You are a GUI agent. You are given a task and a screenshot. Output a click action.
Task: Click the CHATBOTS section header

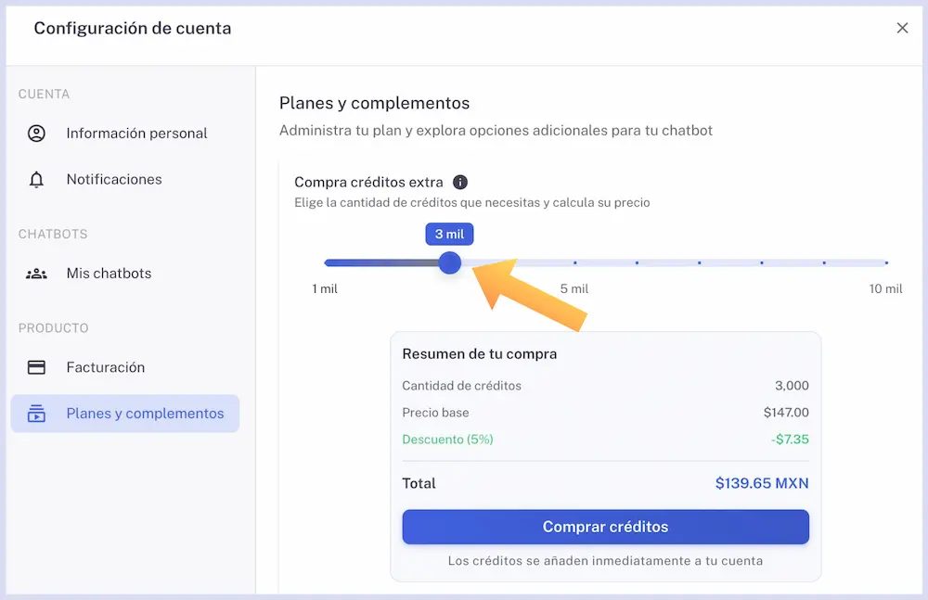(x=53, y=235)
